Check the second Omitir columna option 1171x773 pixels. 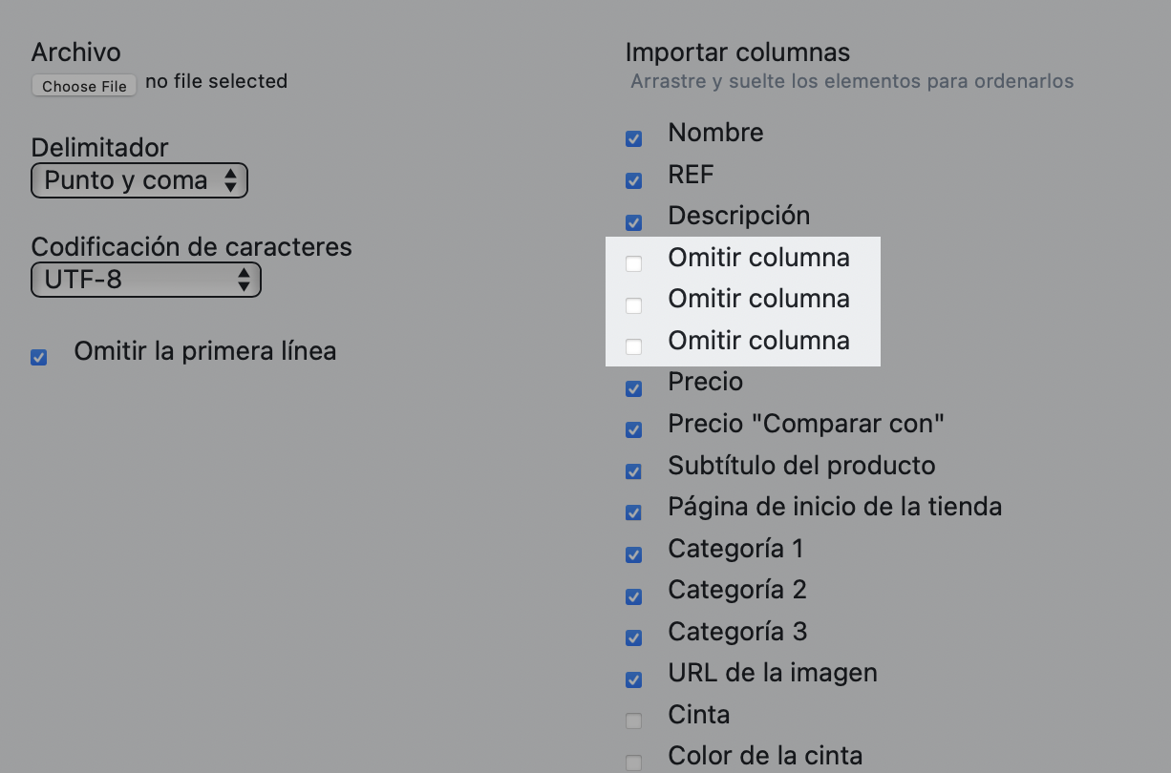633,305
